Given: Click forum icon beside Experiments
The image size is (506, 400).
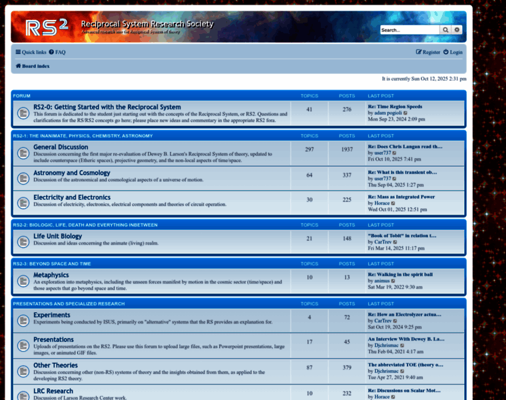Looking at the screenshot, I should pyautogui.click(x=23, y=321).
